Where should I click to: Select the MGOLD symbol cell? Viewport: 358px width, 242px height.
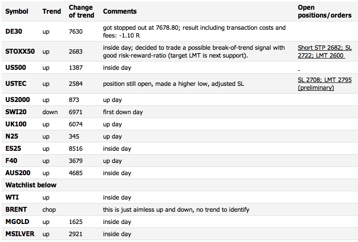pyautogui.click(x=18, y=222)
